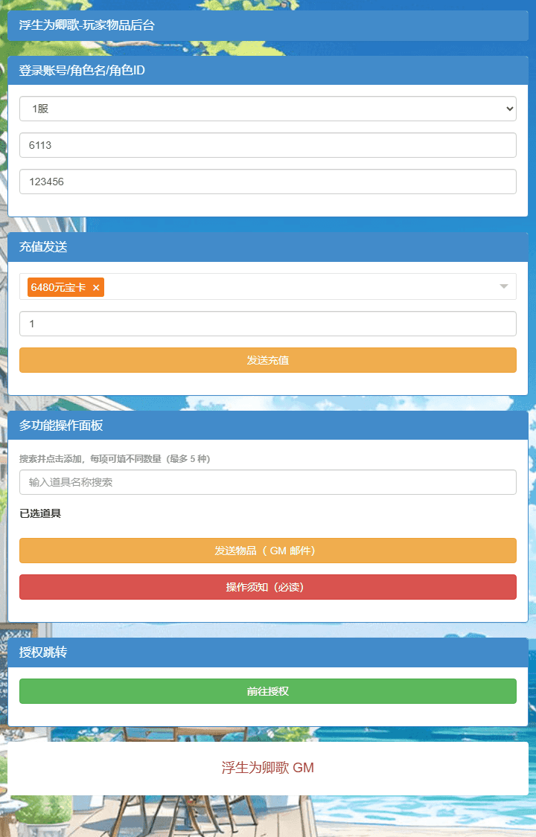This screenshot has width=536, height=837.
Task: Click the account field containing 6113
Action: (x=267, y=145)
